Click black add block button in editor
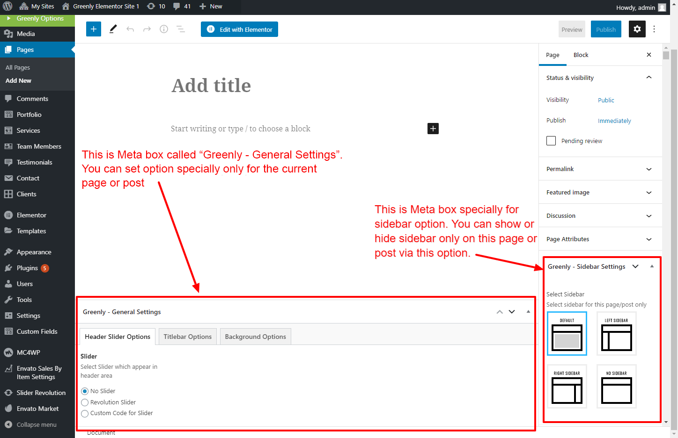 click(433, 129)
